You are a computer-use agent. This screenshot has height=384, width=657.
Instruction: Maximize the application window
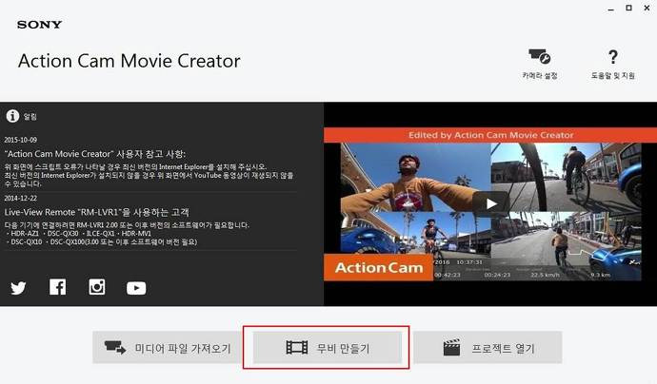click(x=629, y=8)
